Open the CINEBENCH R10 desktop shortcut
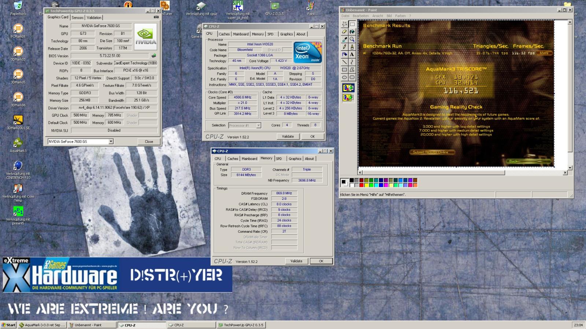Viewport: 586px width, 329px height. point(18,170)
